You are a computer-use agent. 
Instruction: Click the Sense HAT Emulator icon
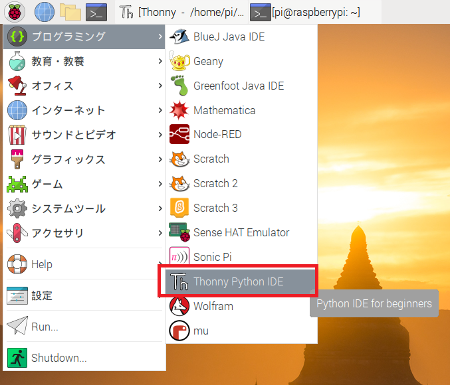click(x=179, y=232)
